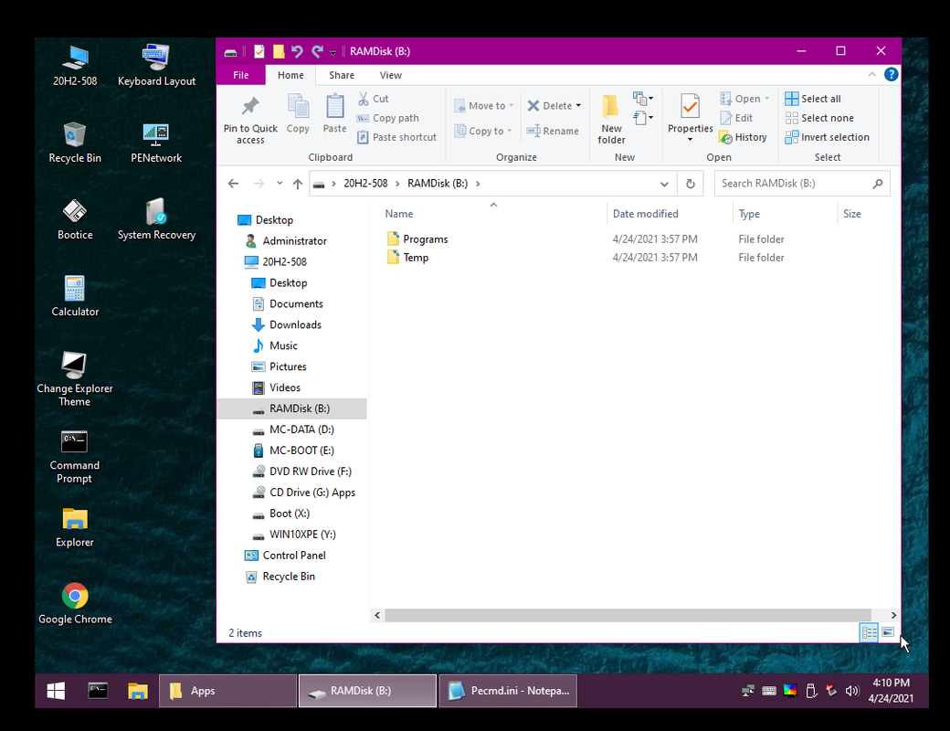Click the History command
Viewport: 950px width, 731px height.
[743, 137]
